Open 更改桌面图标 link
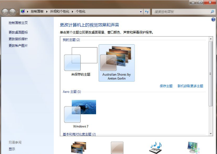The height and width of the screenshot is (154, 217). (x=18, y=32)
